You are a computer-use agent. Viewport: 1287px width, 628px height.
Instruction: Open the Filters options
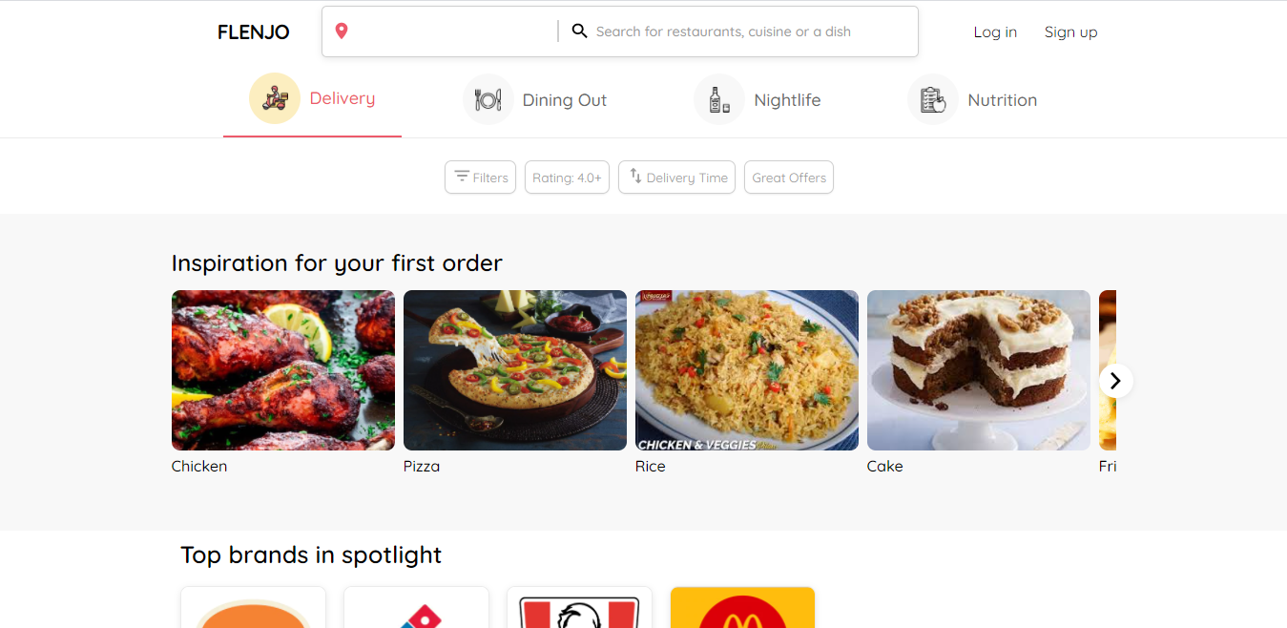pos(480,178)
